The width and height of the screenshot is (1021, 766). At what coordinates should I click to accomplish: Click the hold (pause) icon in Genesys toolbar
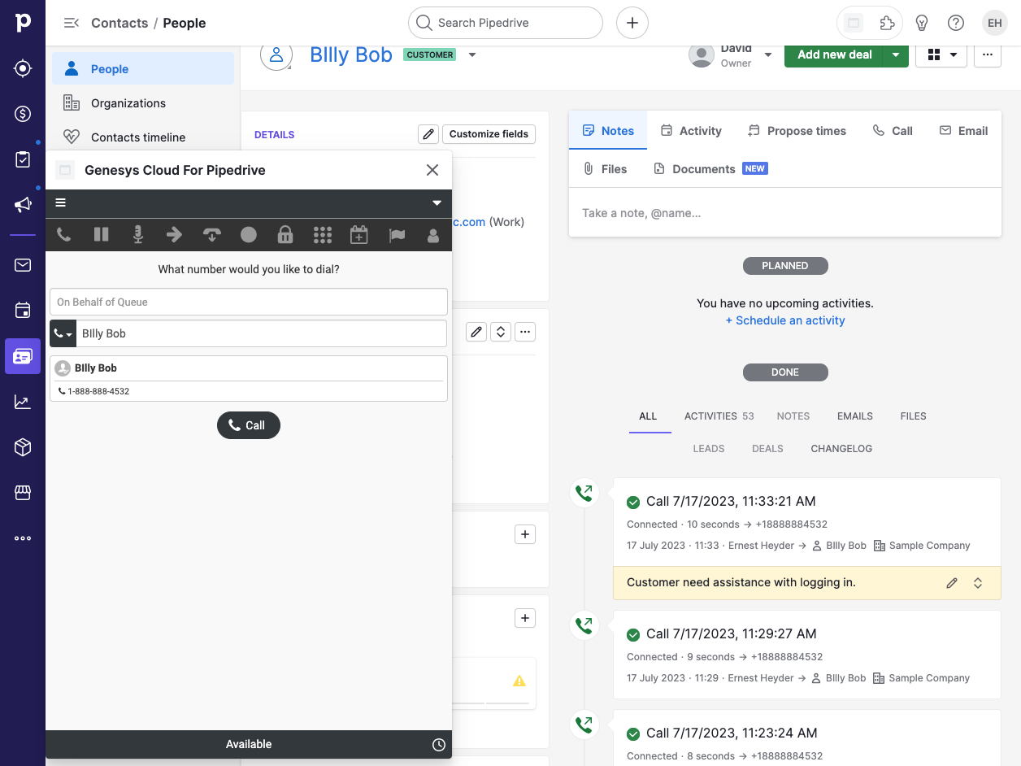(x=101, y=235)
